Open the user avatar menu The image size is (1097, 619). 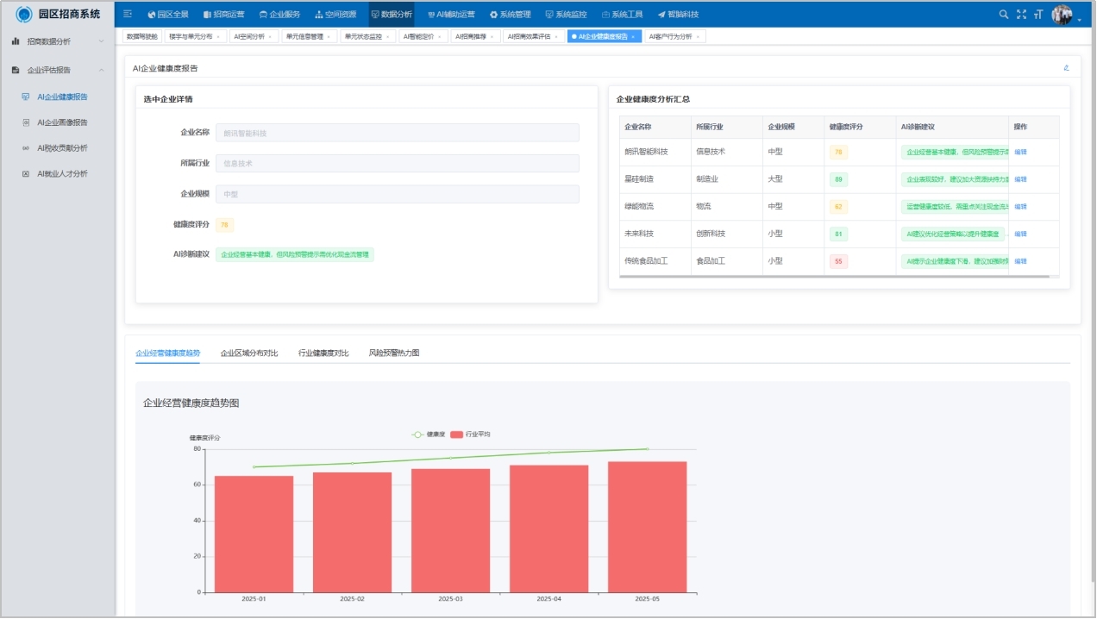(x=1063, y=15)
